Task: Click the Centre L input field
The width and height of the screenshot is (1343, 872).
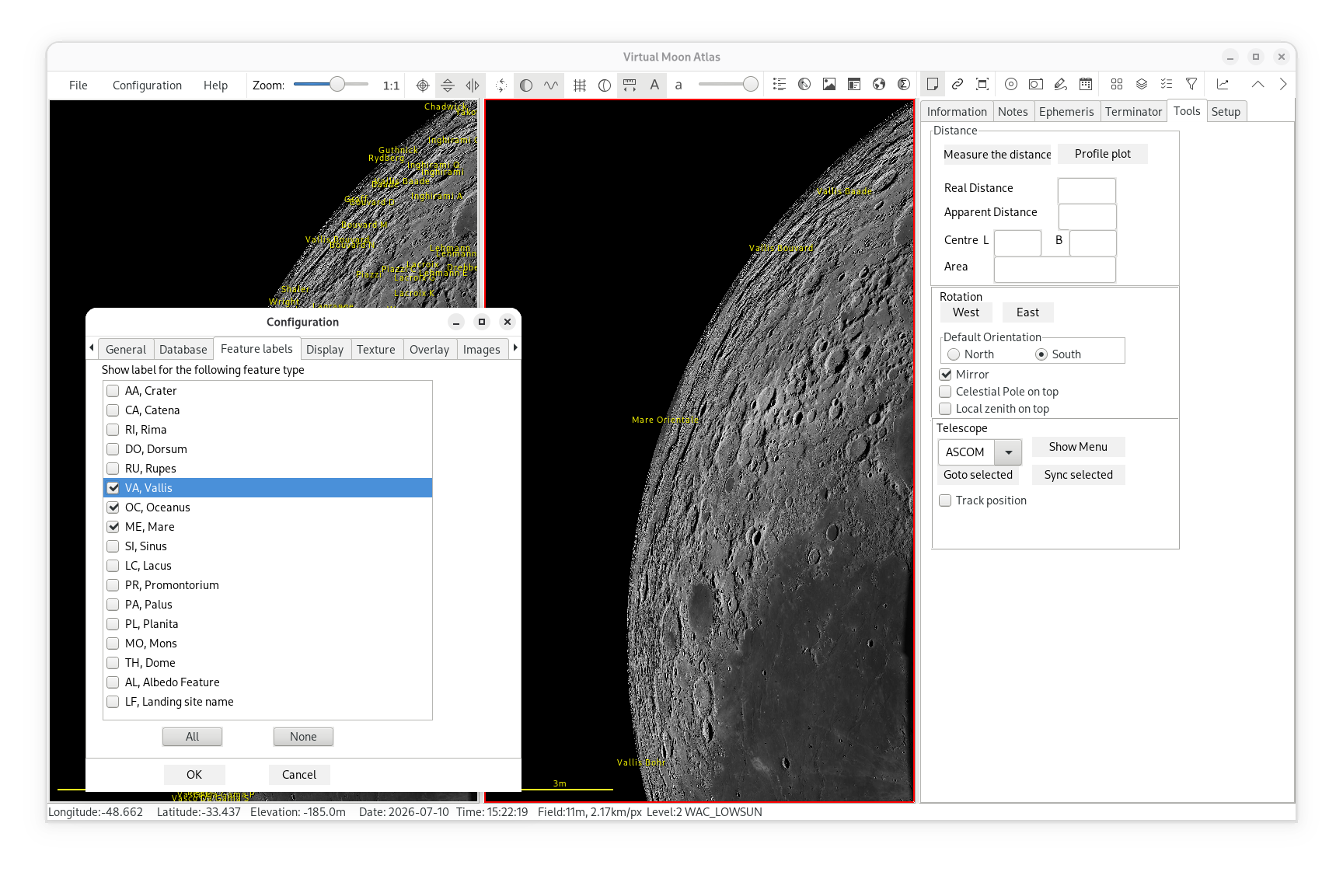Action: coord(1017,243)
